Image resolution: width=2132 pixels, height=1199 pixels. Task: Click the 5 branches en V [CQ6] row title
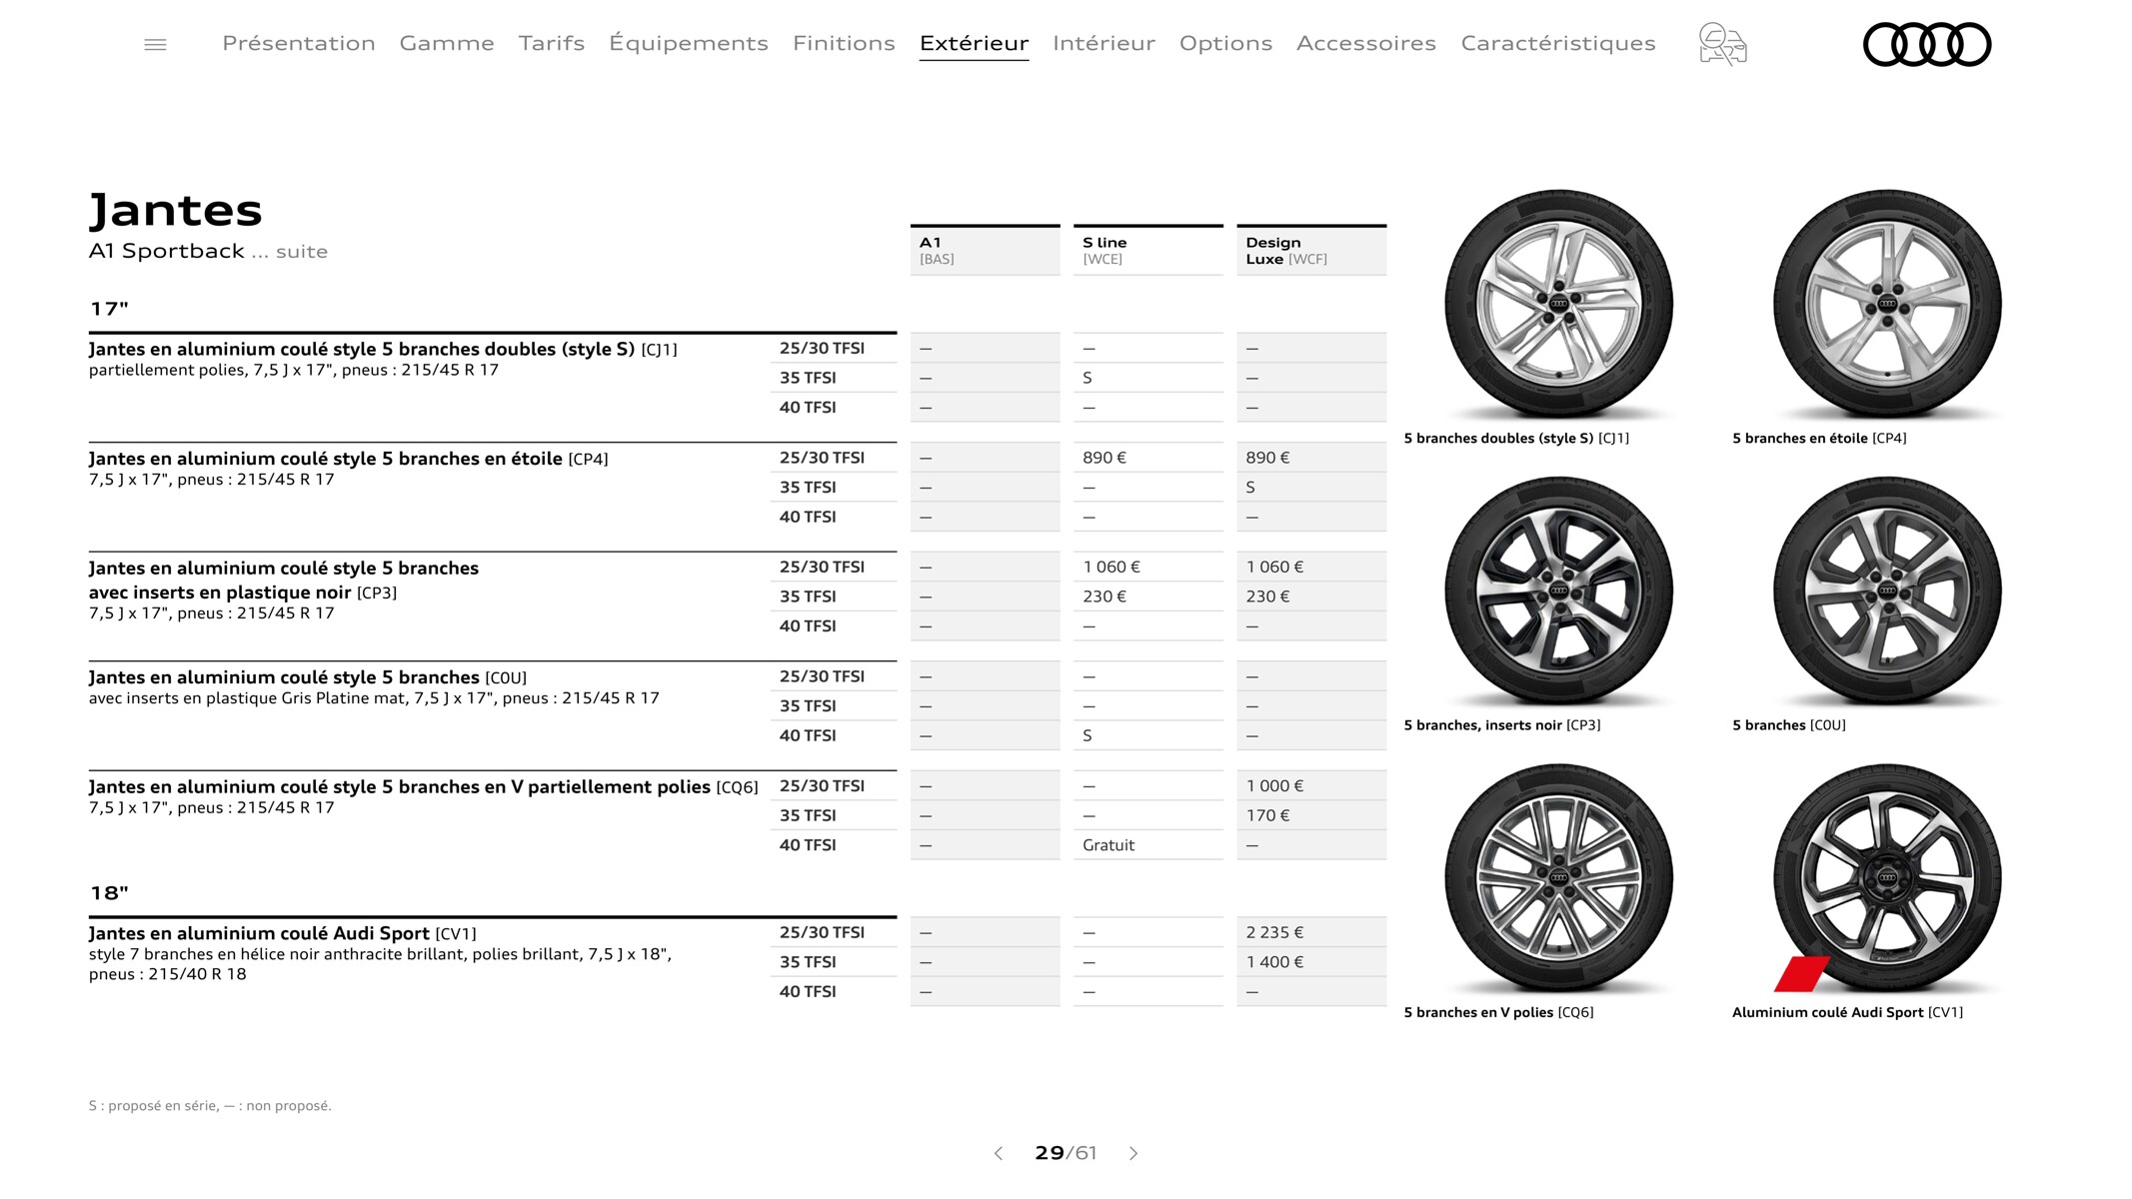point(424,786)
